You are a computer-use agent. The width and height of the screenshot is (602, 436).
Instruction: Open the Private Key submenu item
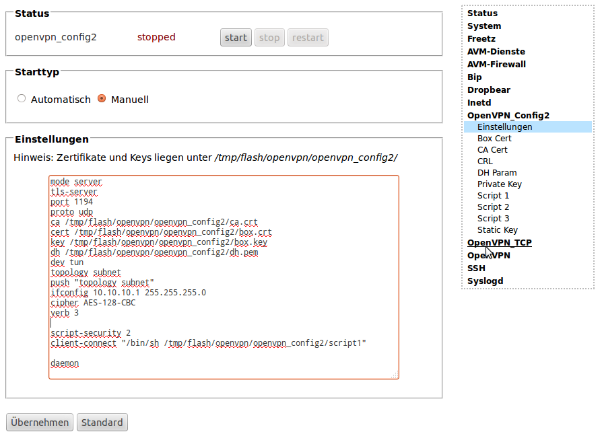(500, 184)
